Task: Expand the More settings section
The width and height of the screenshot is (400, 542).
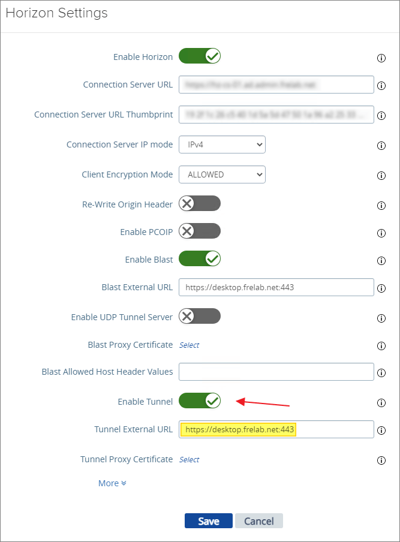Action: (x=112, y=483)
